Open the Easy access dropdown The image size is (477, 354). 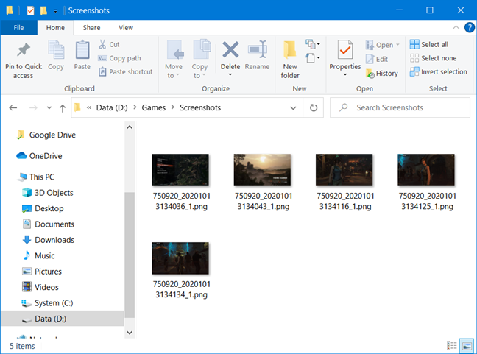point(313,57)
